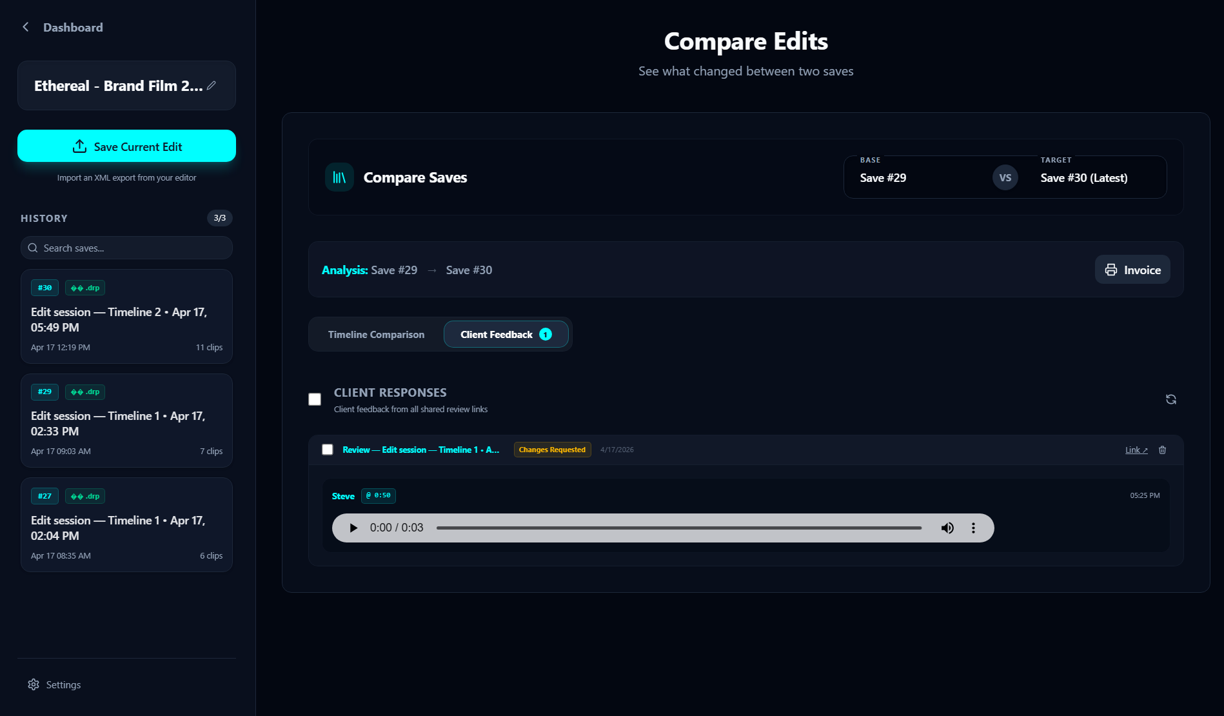Screen dimensions: 1224x716
Task: Open the Invoice printer icon
Action: [x=1110, y=269]
